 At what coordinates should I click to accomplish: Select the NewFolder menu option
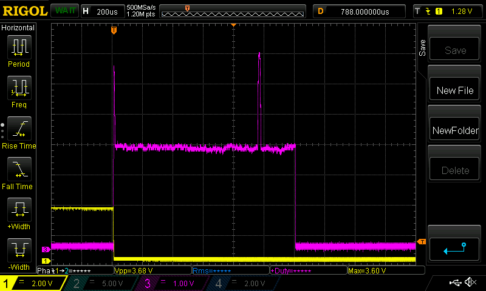pyautogui.click(x=455, y=130)
